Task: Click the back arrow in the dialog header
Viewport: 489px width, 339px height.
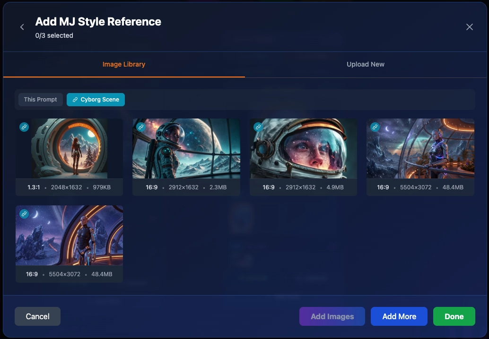Action: [22, 27]
